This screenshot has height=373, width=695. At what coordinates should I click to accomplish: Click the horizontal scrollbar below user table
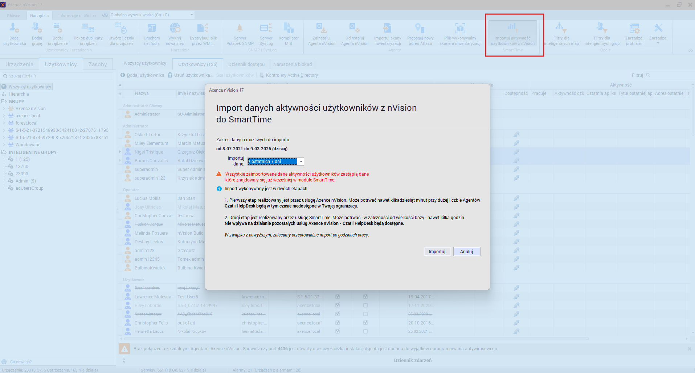click(x=356, y=339)
